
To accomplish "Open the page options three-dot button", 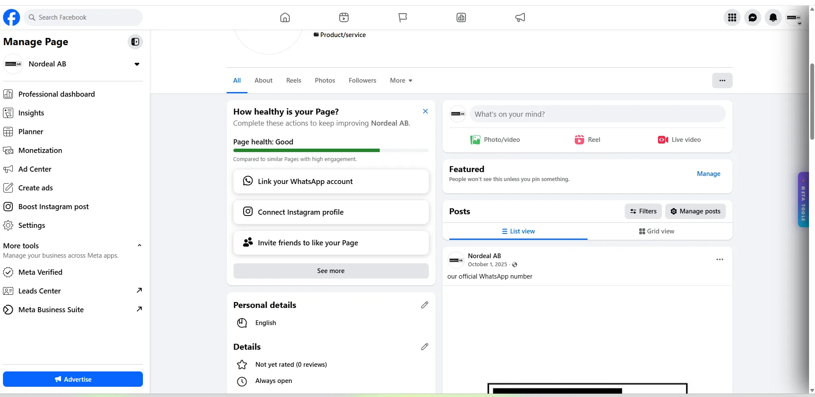I will coord(722,81).
